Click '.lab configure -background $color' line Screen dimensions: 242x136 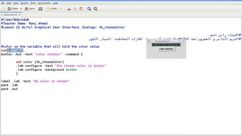46,70
